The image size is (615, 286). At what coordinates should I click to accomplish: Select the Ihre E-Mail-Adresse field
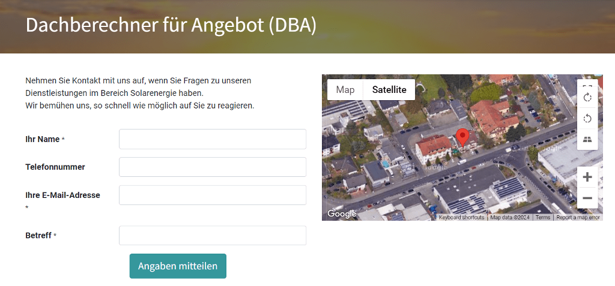click(x=213, y=195)
